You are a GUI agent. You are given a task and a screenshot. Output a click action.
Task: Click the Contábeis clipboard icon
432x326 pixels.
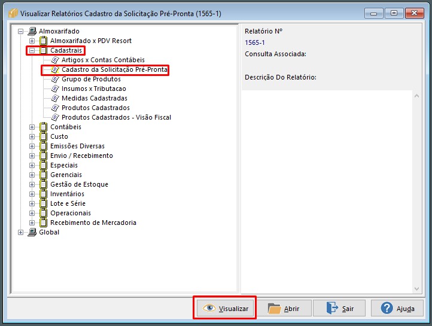click(43, 127)
